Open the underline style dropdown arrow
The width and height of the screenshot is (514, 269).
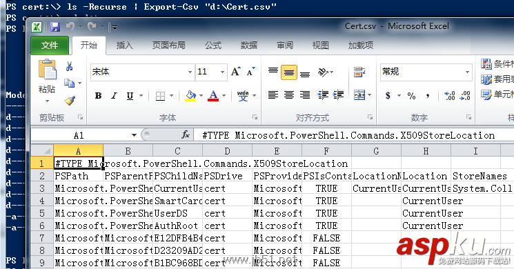tap(141, 96)
